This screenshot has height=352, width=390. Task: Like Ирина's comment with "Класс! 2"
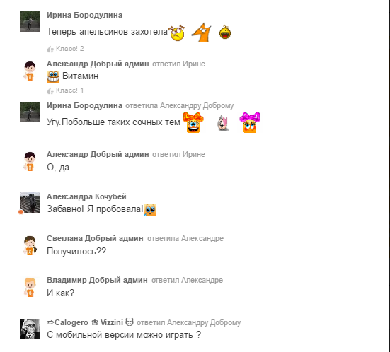[x=66, y=49]
